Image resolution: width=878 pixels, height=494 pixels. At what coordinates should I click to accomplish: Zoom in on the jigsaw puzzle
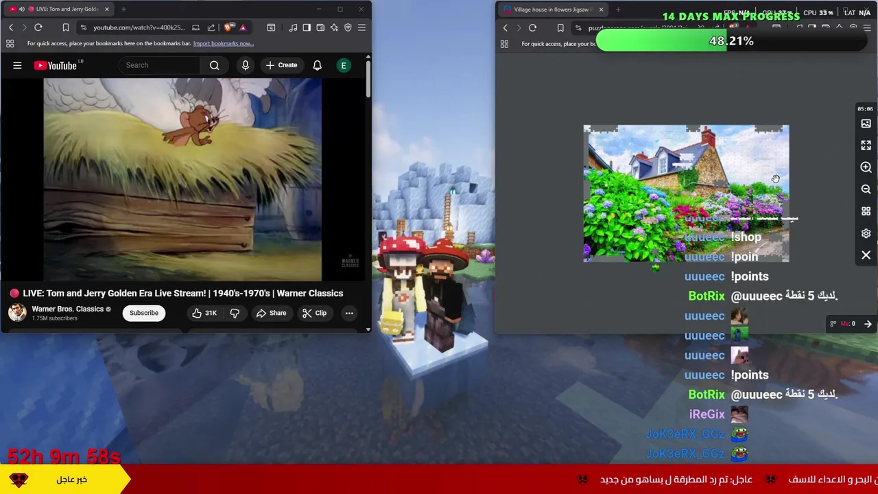click(866, 167)
